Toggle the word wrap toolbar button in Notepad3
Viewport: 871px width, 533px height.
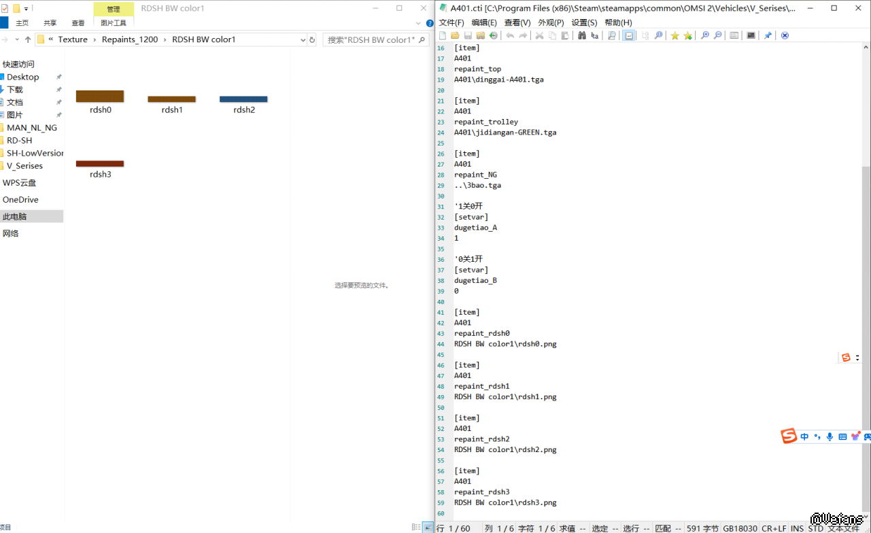click(x=629, y=35)
